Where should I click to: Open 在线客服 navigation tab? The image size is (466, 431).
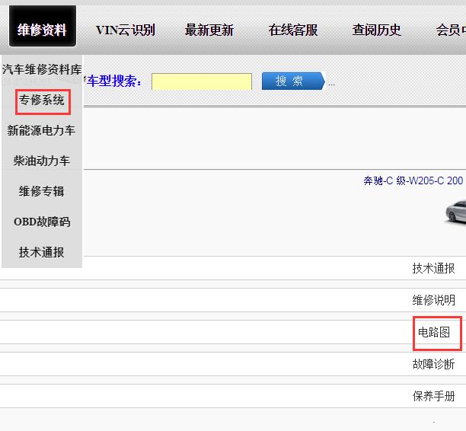click(x=293, y=30)
